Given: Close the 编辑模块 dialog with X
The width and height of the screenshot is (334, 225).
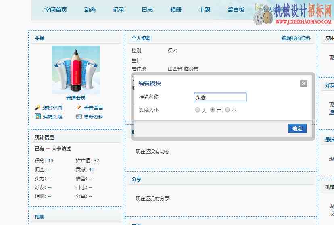Looking at the screenshot, I should (x=303, y=83).
